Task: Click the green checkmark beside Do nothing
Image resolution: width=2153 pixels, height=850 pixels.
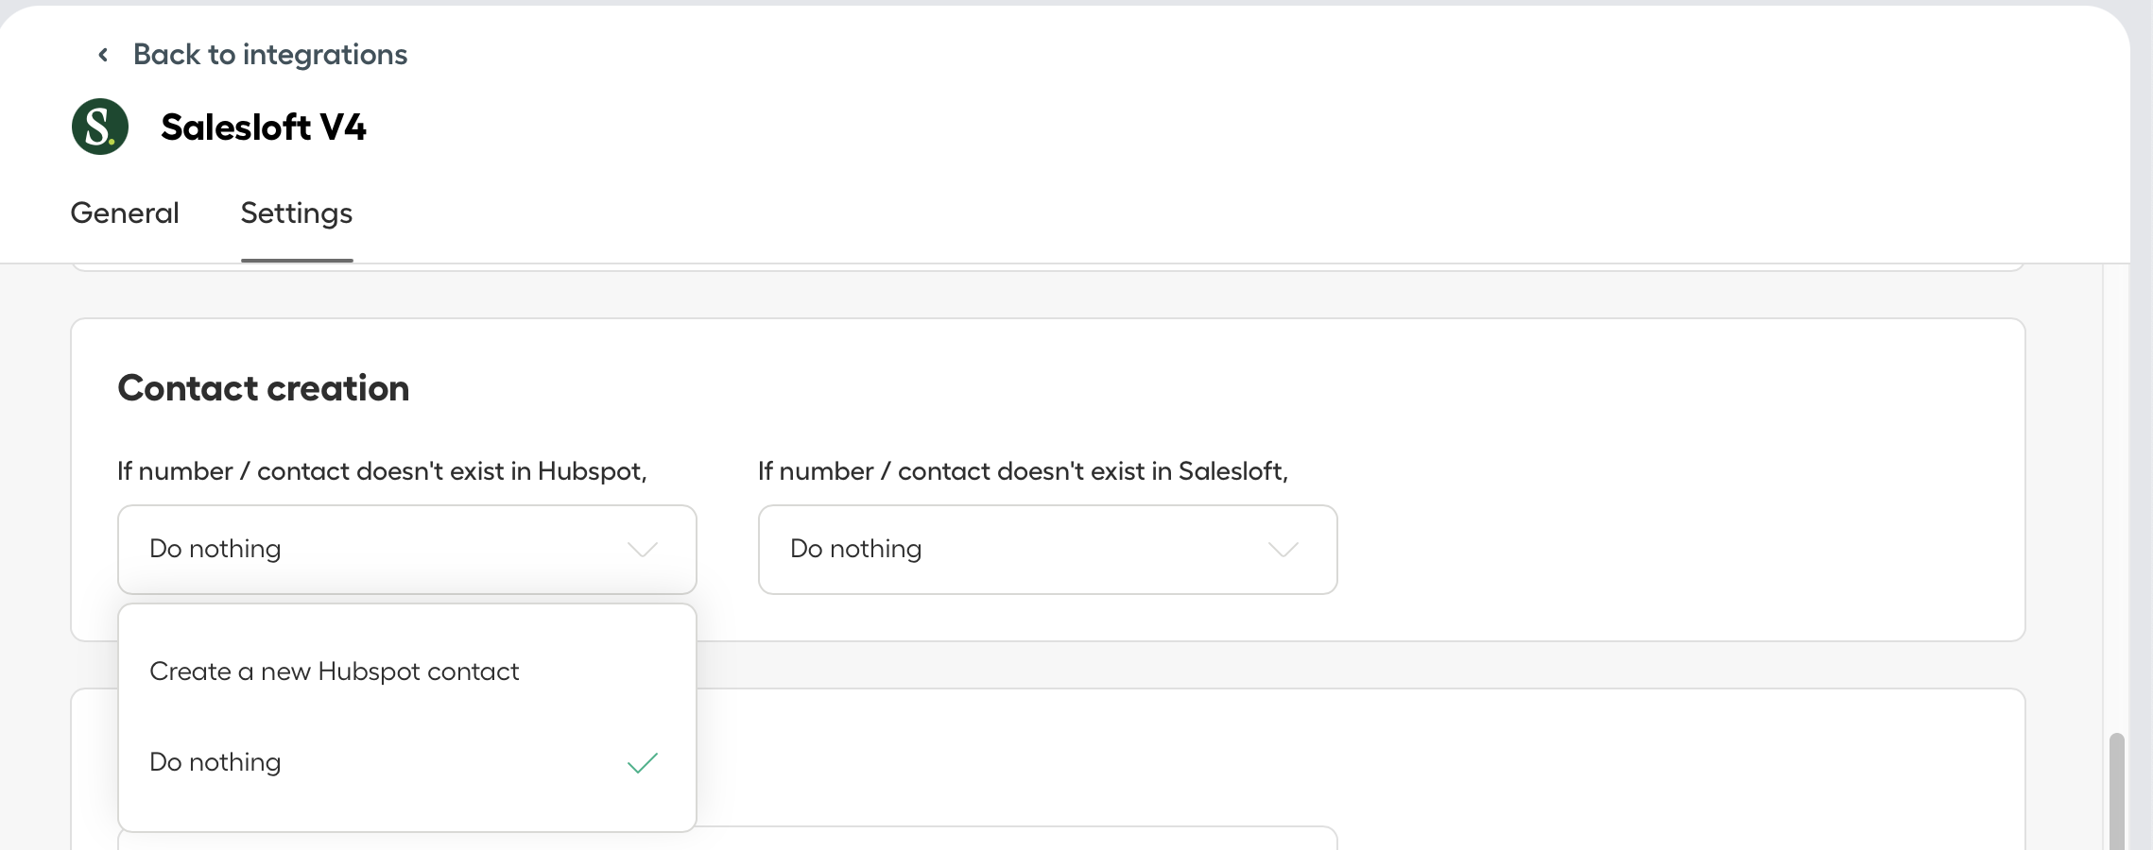Action: (x=643, y=762)
